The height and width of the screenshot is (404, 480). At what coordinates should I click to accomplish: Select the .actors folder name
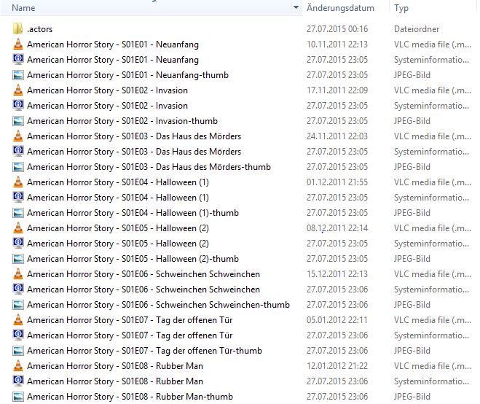[x=39, y=29]
